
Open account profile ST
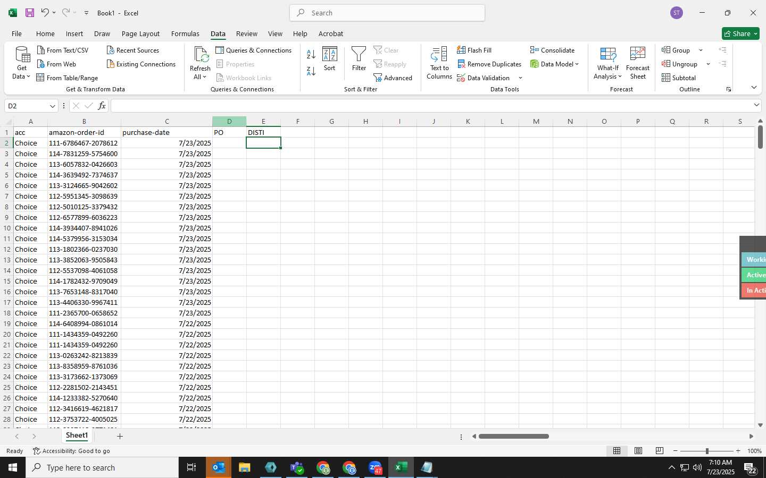point(677,13)
